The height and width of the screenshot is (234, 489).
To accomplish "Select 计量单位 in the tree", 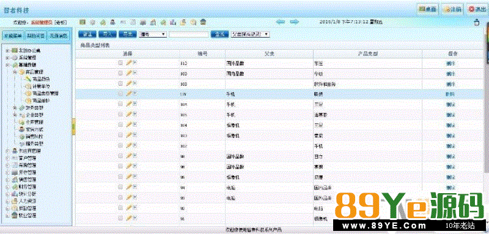I will [41, 86].
